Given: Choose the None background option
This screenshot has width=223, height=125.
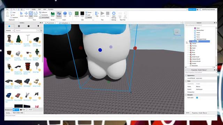Looking at the screenshot, I should (x=30, y=110).
